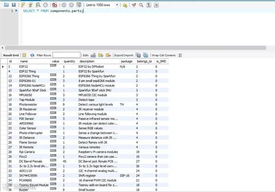Screen dimensions: 275x192
Task: Click the 'Detect taps' description cell
Action: [x=86, y=100]
